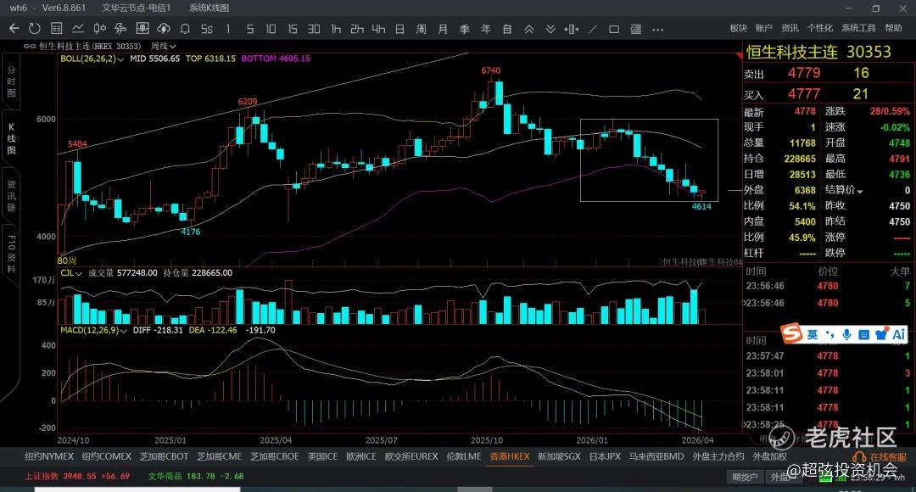Open the boxed 单 order panel icon
Image resolution: width=916 pixels, height=492 pixels.
tap(142, 29)
